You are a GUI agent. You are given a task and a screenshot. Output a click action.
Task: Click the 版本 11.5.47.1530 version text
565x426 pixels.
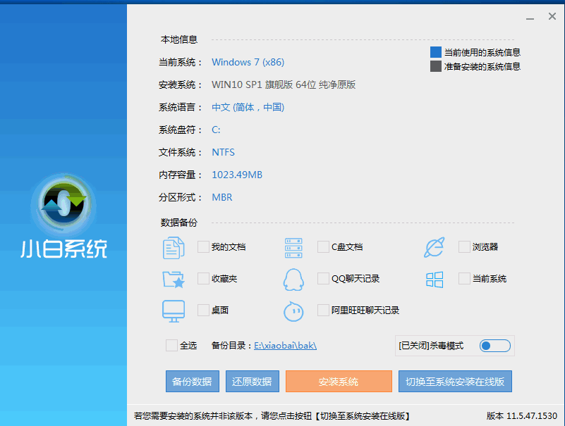[522, 416]
